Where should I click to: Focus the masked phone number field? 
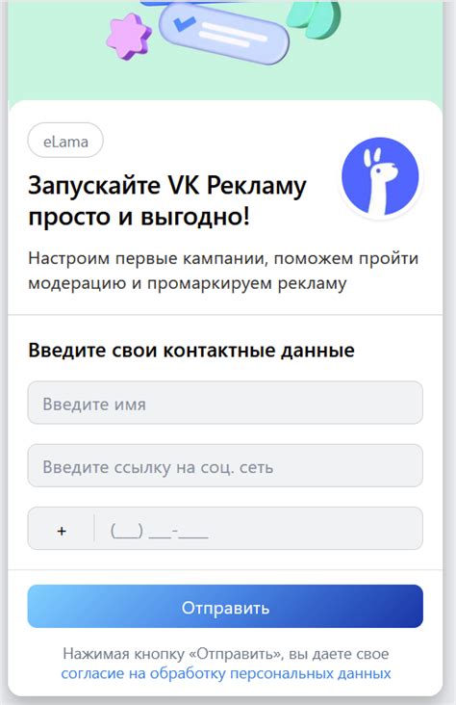259,529
